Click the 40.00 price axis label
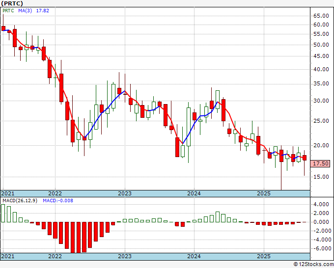 [321, 69]
